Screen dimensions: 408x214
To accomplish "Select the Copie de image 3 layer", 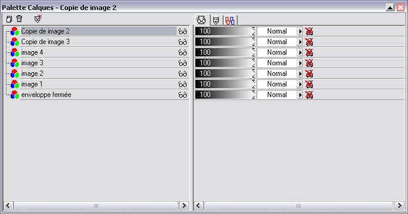I will pyautogui.click(x=99, y=42).
